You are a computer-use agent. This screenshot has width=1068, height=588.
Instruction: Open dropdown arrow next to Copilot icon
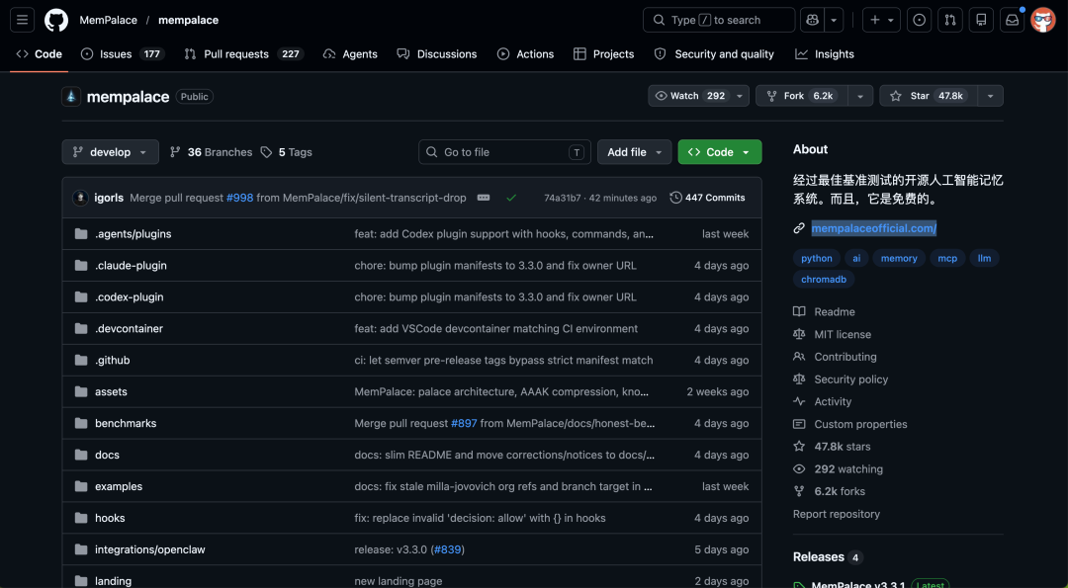click(x=834, y=20)
